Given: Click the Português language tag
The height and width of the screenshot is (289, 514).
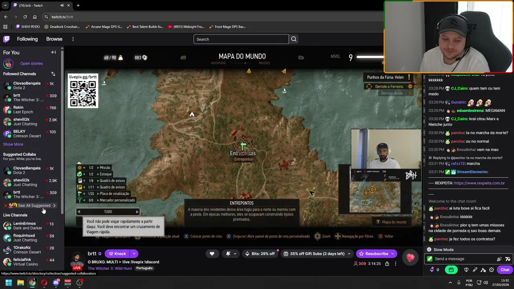Looking at the screenshot, I should click(144, 268).
